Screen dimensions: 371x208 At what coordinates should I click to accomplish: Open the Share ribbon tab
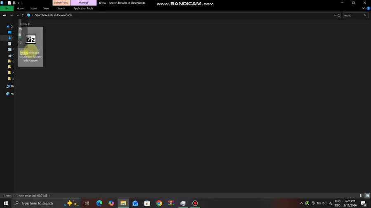33,8
